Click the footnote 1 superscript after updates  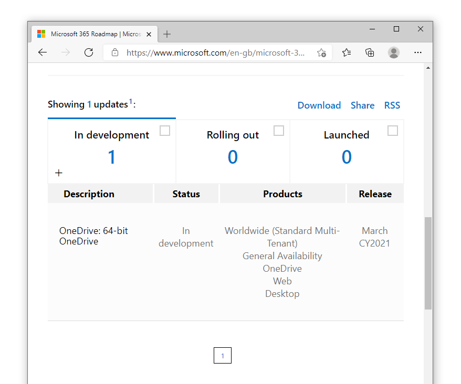(131, 101)
